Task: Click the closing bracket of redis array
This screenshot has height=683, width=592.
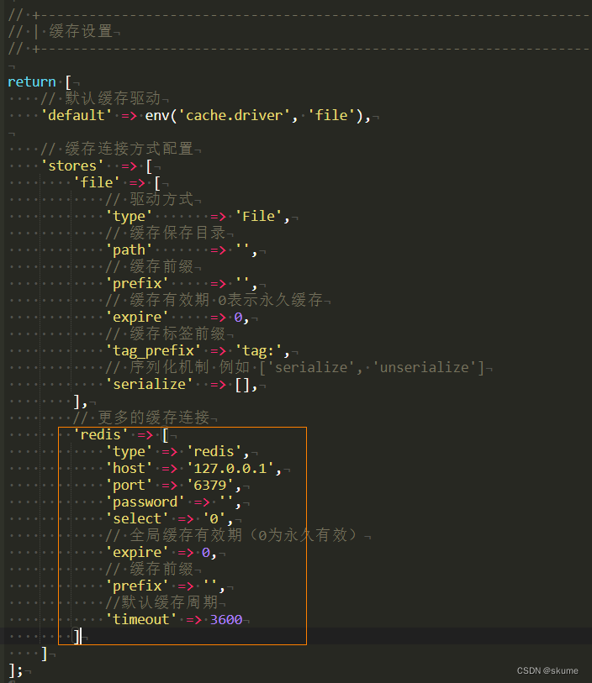Action: point(77,637)
